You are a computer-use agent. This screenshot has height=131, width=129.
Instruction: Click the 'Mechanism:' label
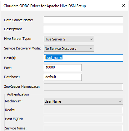pos(14,101)
